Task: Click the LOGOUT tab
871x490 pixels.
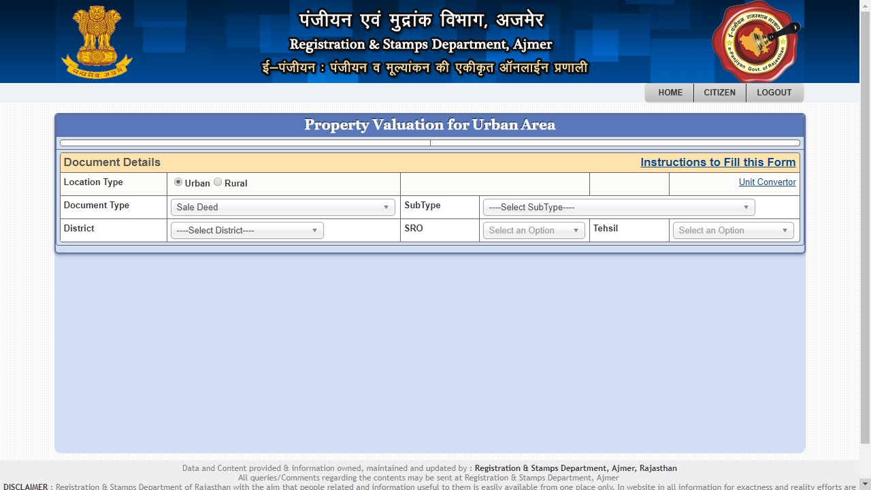Action: pos(774,93)
